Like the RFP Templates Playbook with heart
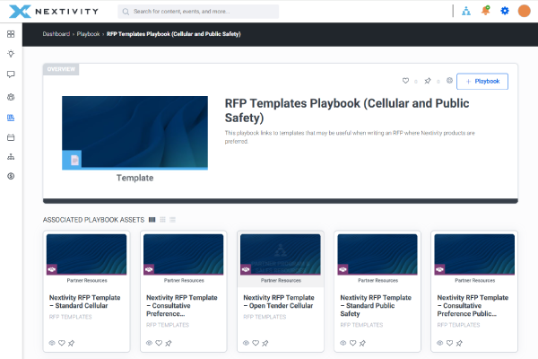The image size is (538, 359). pos(405,81)
